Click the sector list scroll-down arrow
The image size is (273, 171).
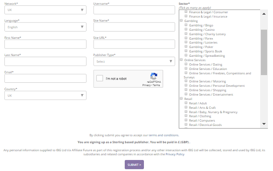click(x=264, y=124)
